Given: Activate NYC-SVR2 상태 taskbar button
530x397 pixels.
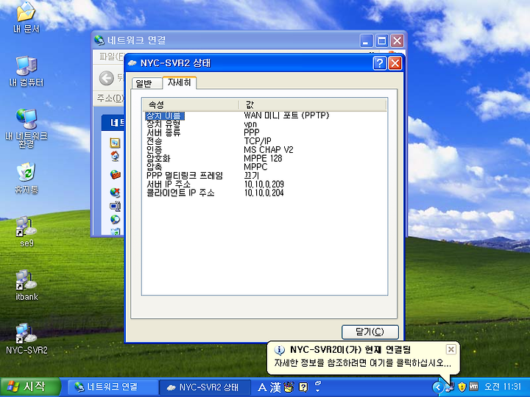Looking at the screenshot, I should click(205, 387).
